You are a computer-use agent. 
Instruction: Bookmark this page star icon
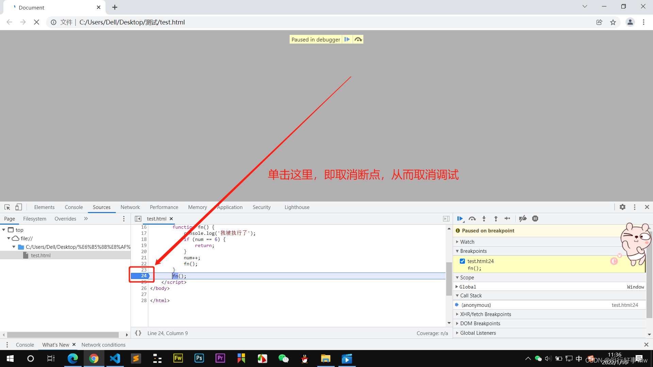613,22
